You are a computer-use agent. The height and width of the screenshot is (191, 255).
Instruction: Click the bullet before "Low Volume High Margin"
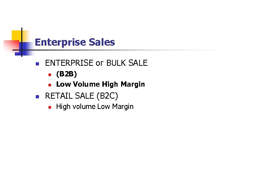50,85
